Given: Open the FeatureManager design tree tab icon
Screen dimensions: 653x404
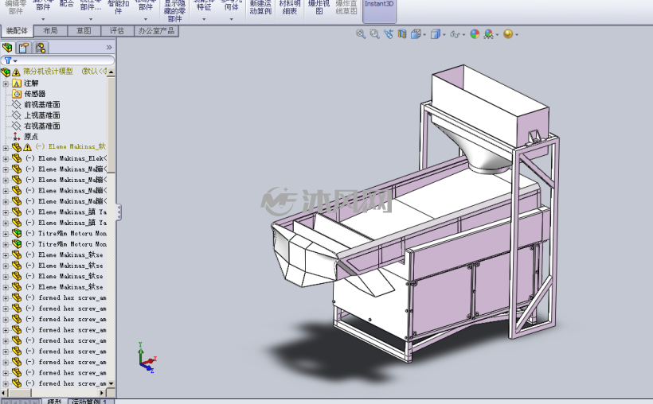Looking at the screenshot, I should pyautogui.click(x=7, y=48).
